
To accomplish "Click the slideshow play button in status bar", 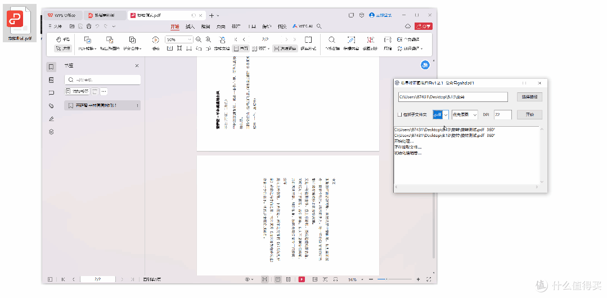I will (302, 279).
